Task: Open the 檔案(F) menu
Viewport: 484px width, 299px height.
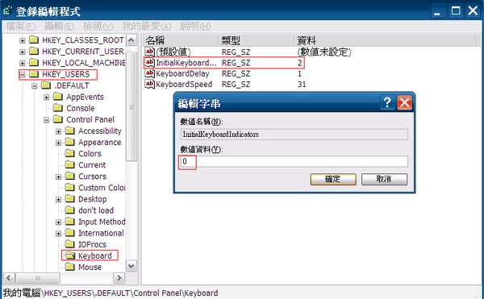Action: 21,27
